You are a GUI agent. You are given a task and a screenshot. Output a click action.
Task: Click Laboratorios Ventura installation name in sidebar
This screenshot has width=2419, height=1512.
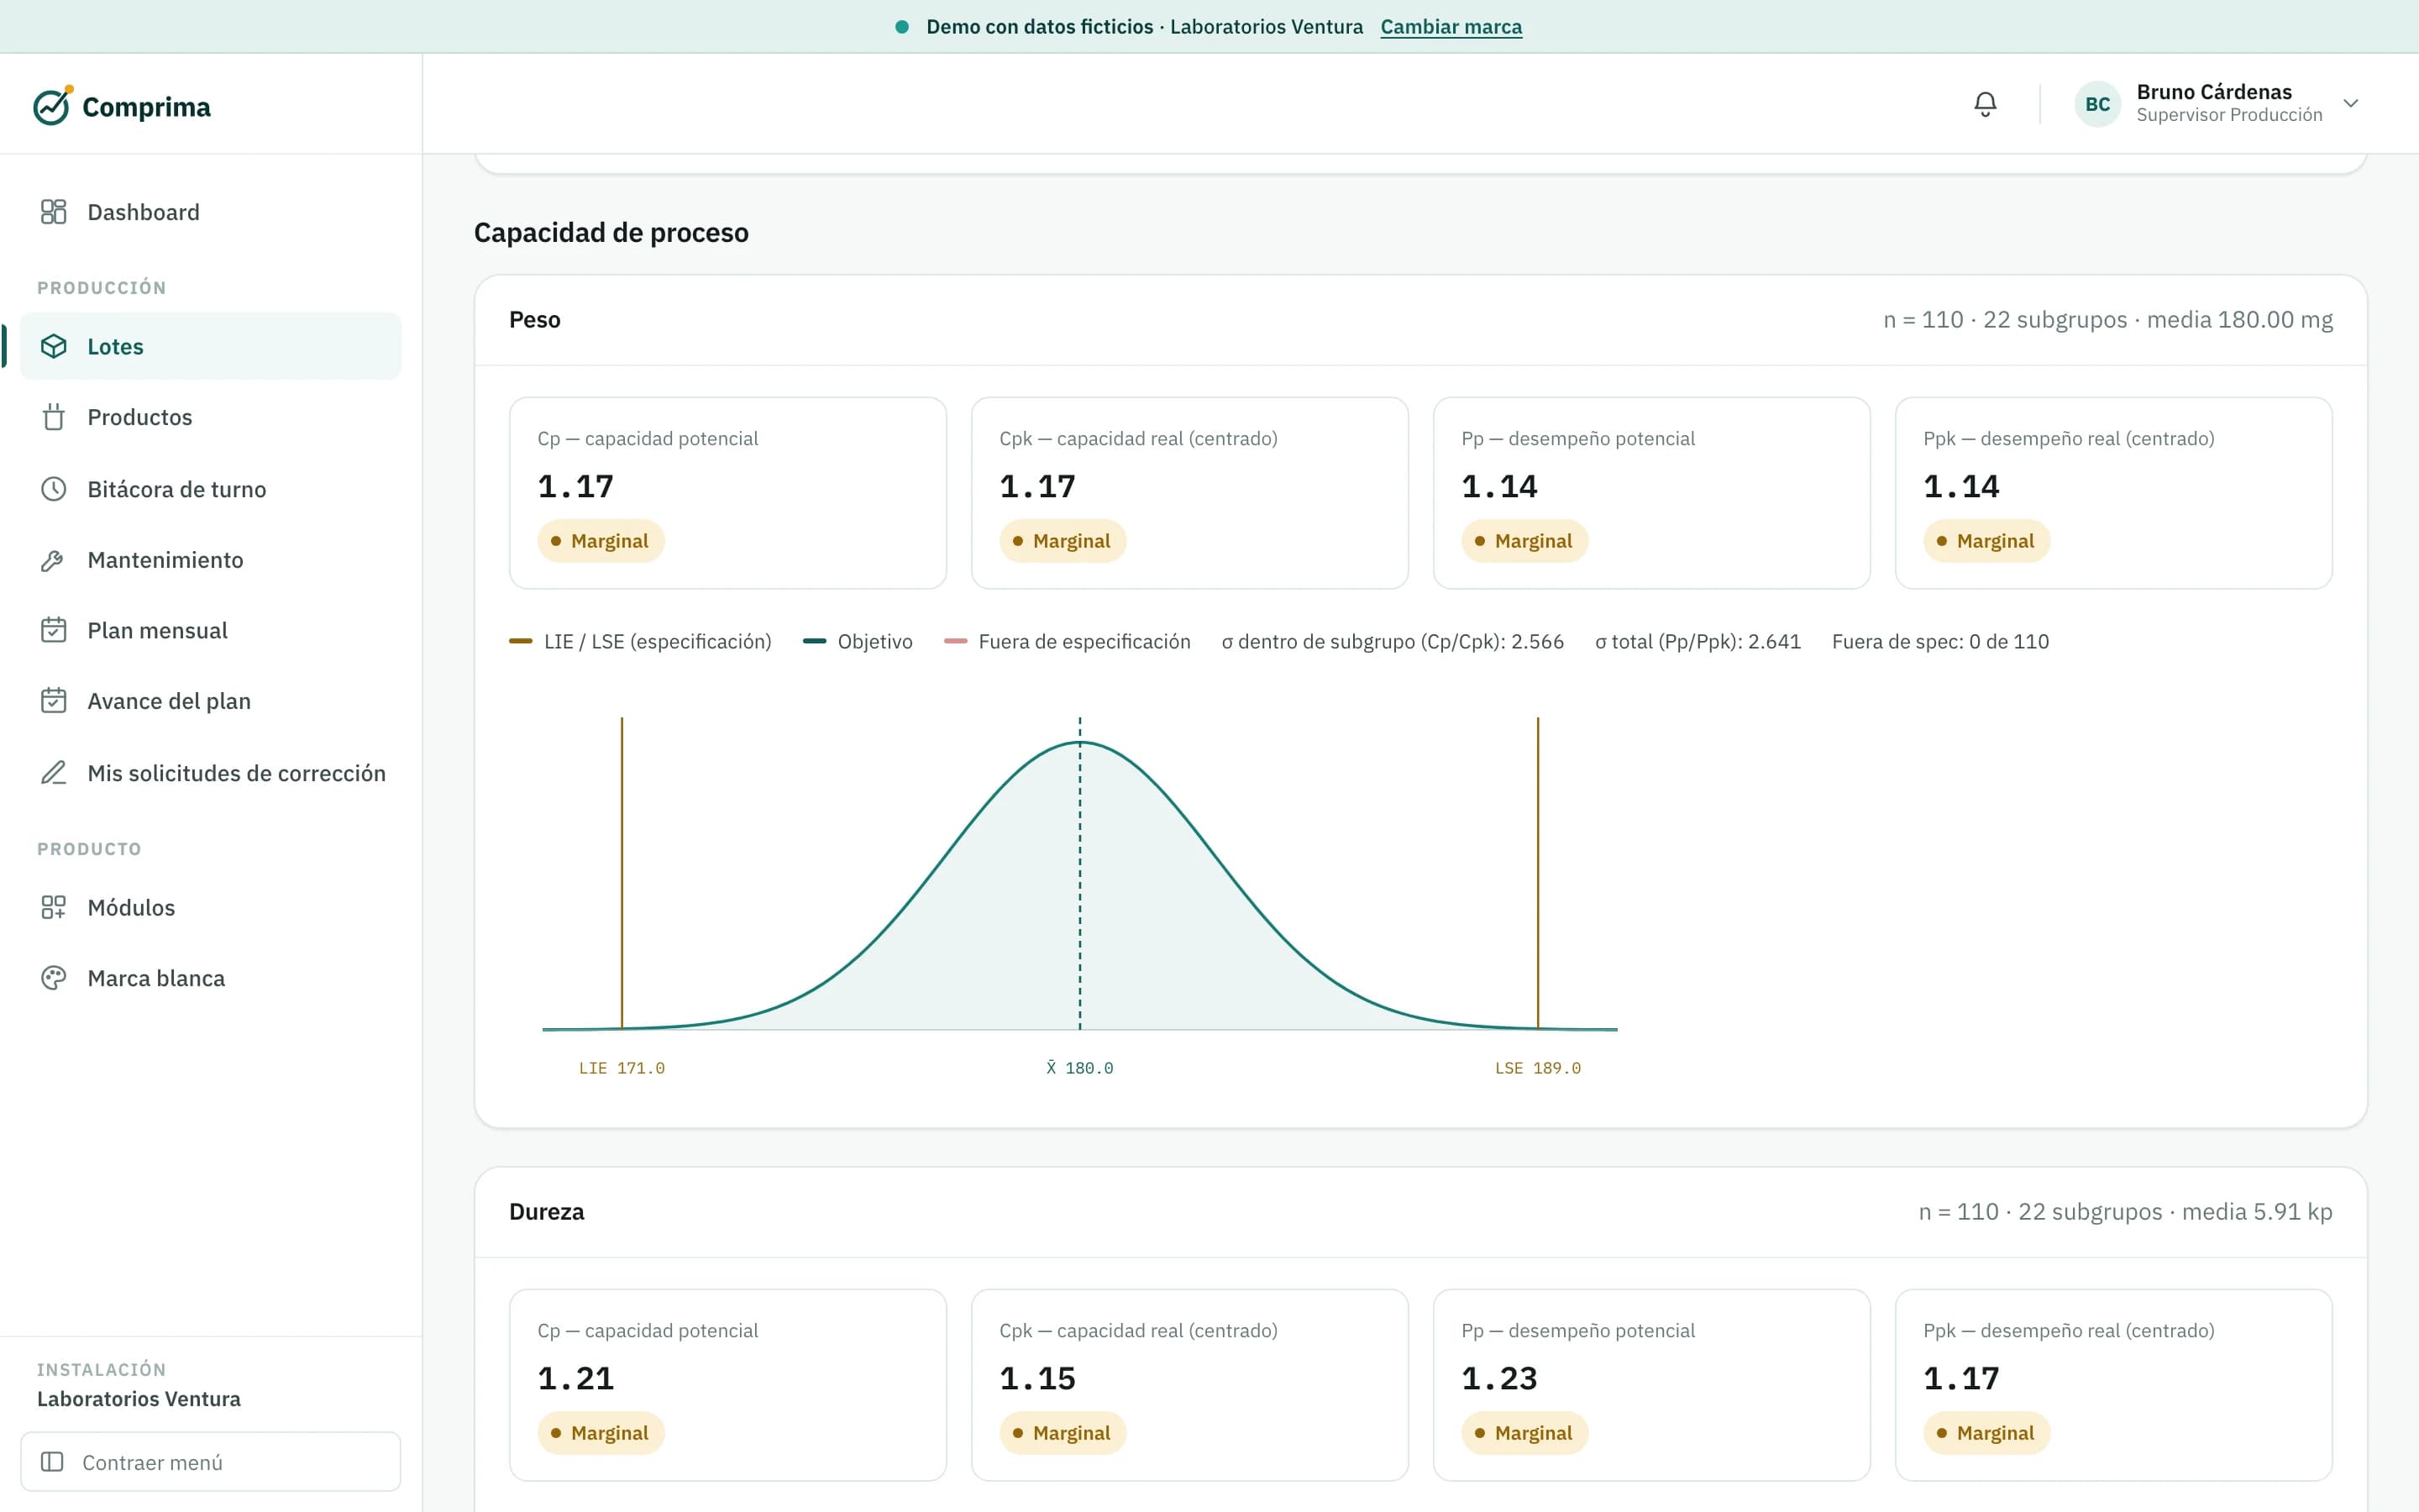coord(139,1398)
